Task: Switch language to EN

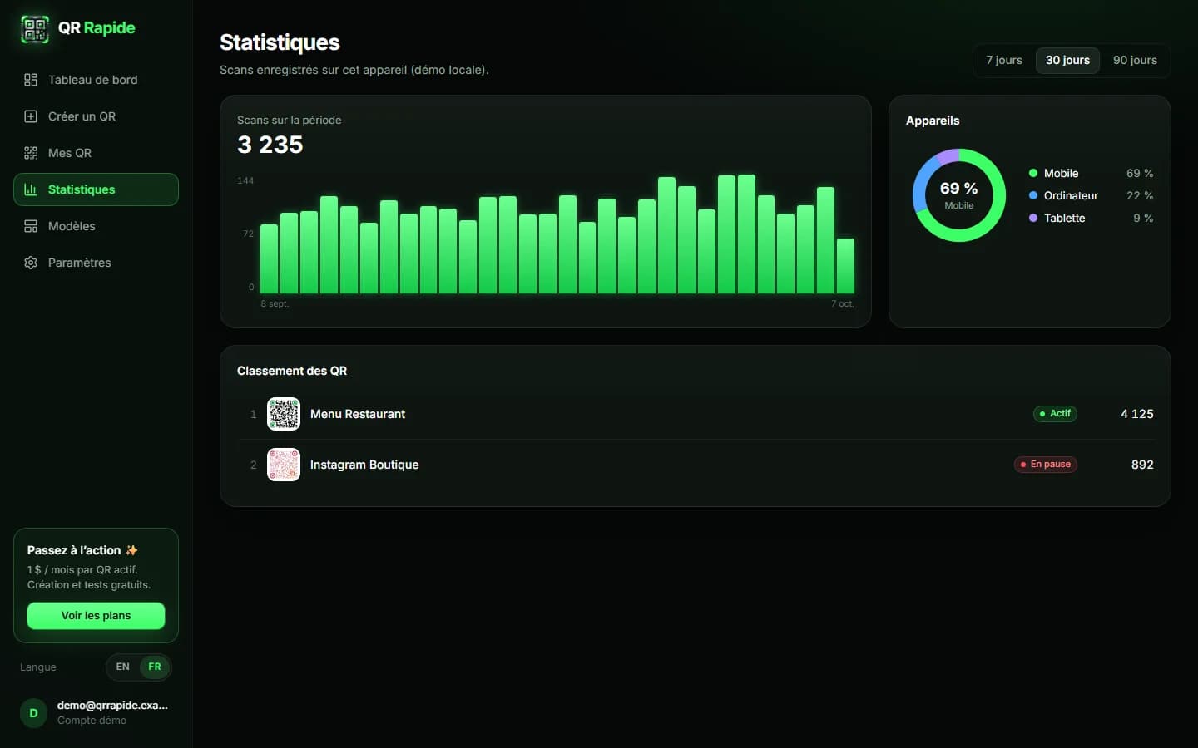Action: point(123,667)
